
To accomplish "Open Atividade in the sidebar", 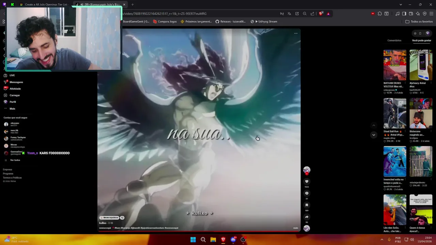I will (12, 88).
